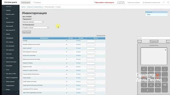Open История link for Водоросли Нори row
Viewport: 170px width, 95px height.
point(78,67)
